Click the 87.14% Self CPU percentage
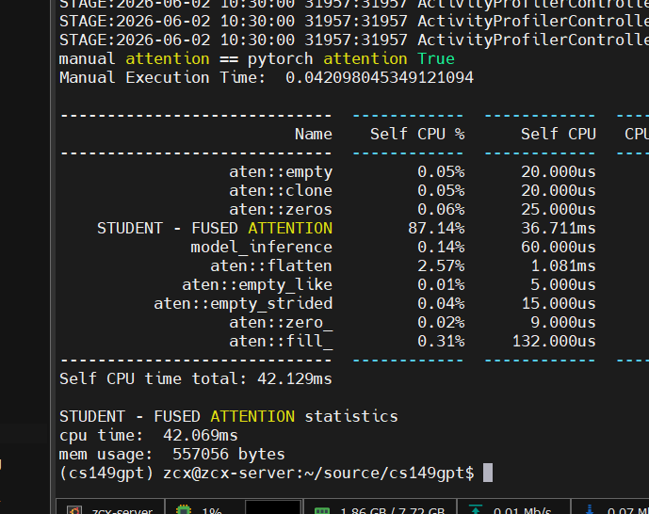Image resolution: width=649 pixels, height=514 pixels. tap(436, 228)
